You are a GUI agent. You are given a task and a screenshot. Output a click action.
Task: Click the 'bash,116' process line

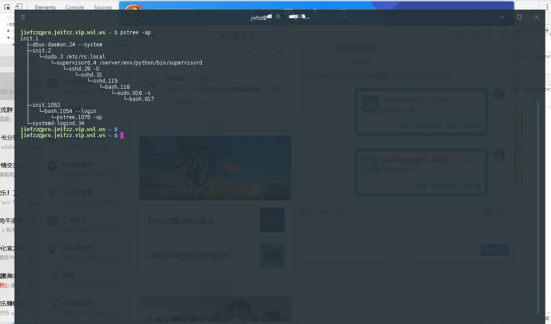[117, 87]
